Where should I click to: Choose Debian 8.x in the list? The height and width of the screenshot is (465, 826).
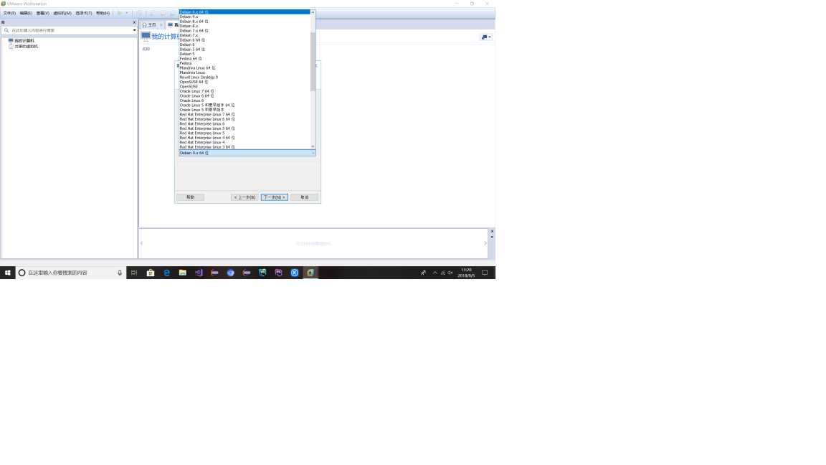245,26
